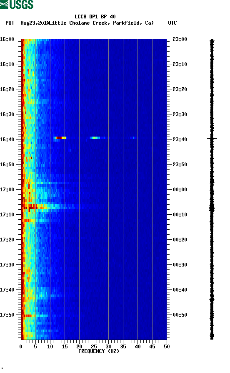Click the USGS logo
230x373 pixels.
[17, 4]
